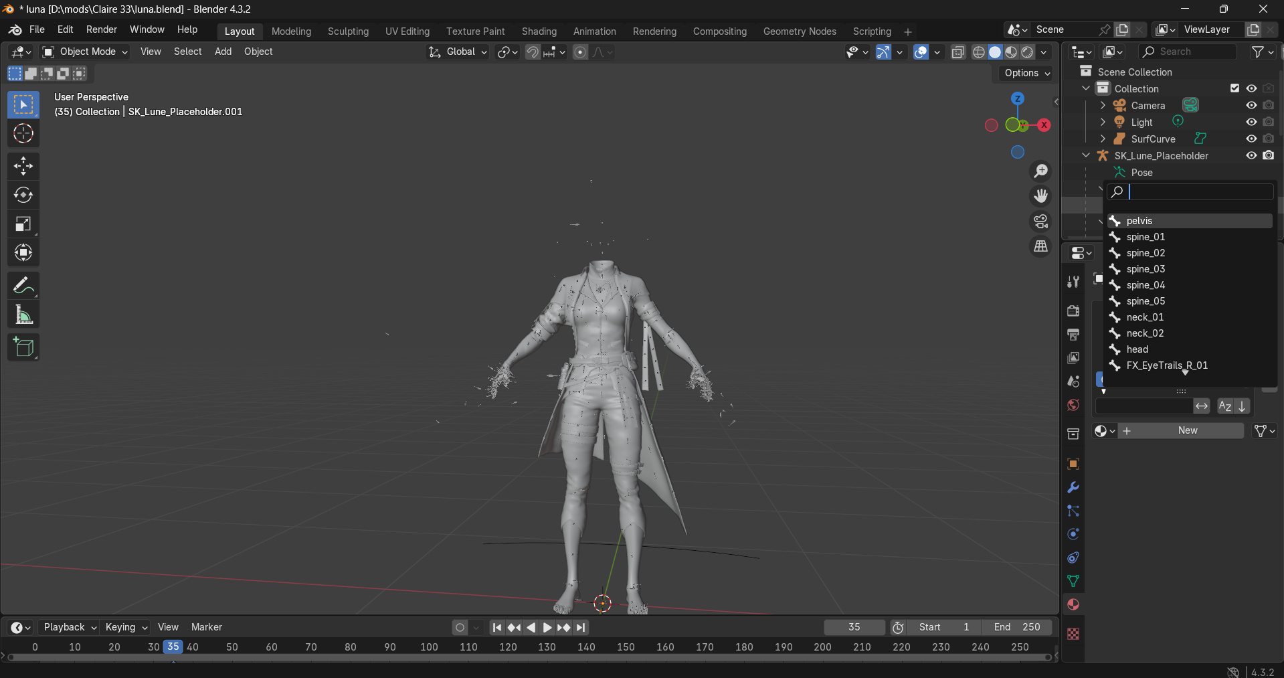Screen dimensions: 1284x678
Task: Select the Rotate tool
Action: pyautogui.click(x=23, y=195)
